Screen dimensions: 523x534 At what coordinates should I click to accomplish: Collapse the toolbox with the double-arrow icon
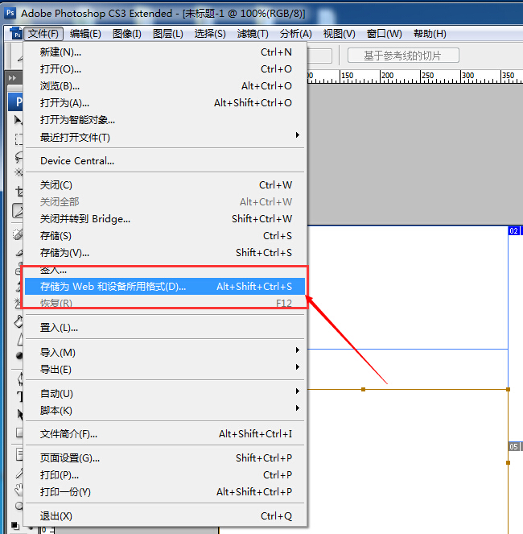point(12,78)
